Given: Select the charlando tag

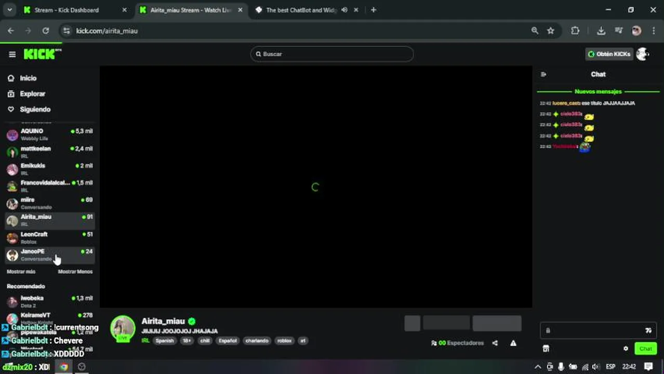Looking at the screenshot, I should tap(257, 341).
